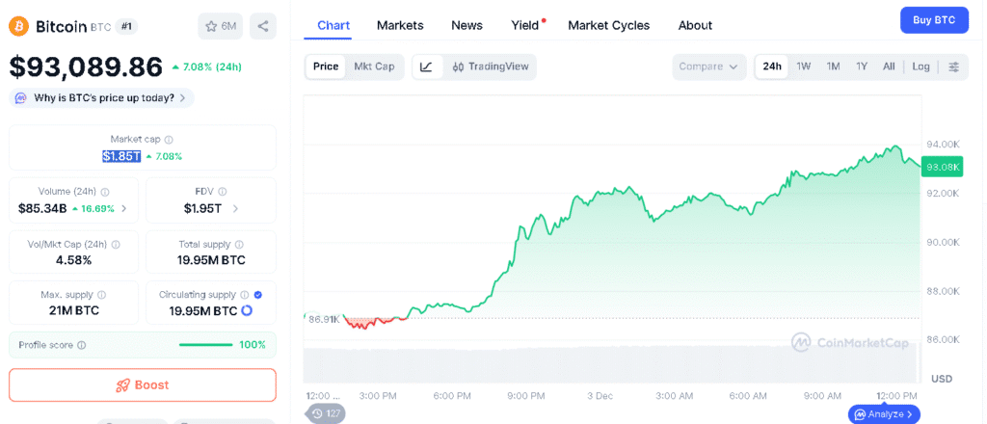
Task: Open the Max. supply info icon
Action: coord(102,295)
